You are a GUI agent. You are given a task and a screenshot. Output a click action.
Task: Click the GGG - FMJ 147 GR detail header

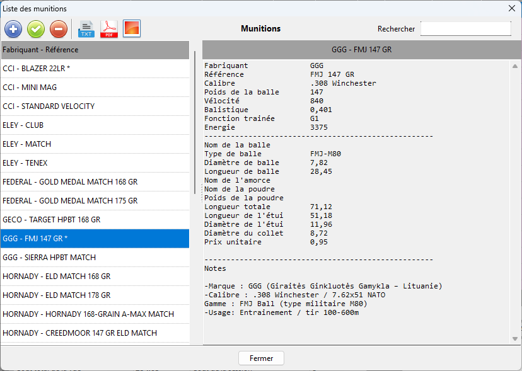[361, 50]
